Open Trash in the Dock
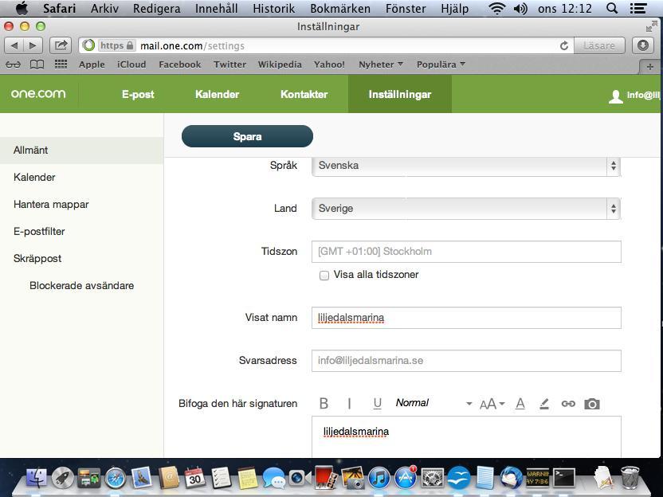 pyautogui.click(x=630, y=477)
